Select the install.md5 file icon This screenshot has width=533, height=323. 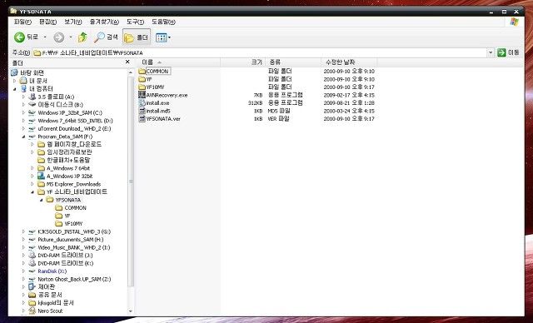[x=142, y=111]
